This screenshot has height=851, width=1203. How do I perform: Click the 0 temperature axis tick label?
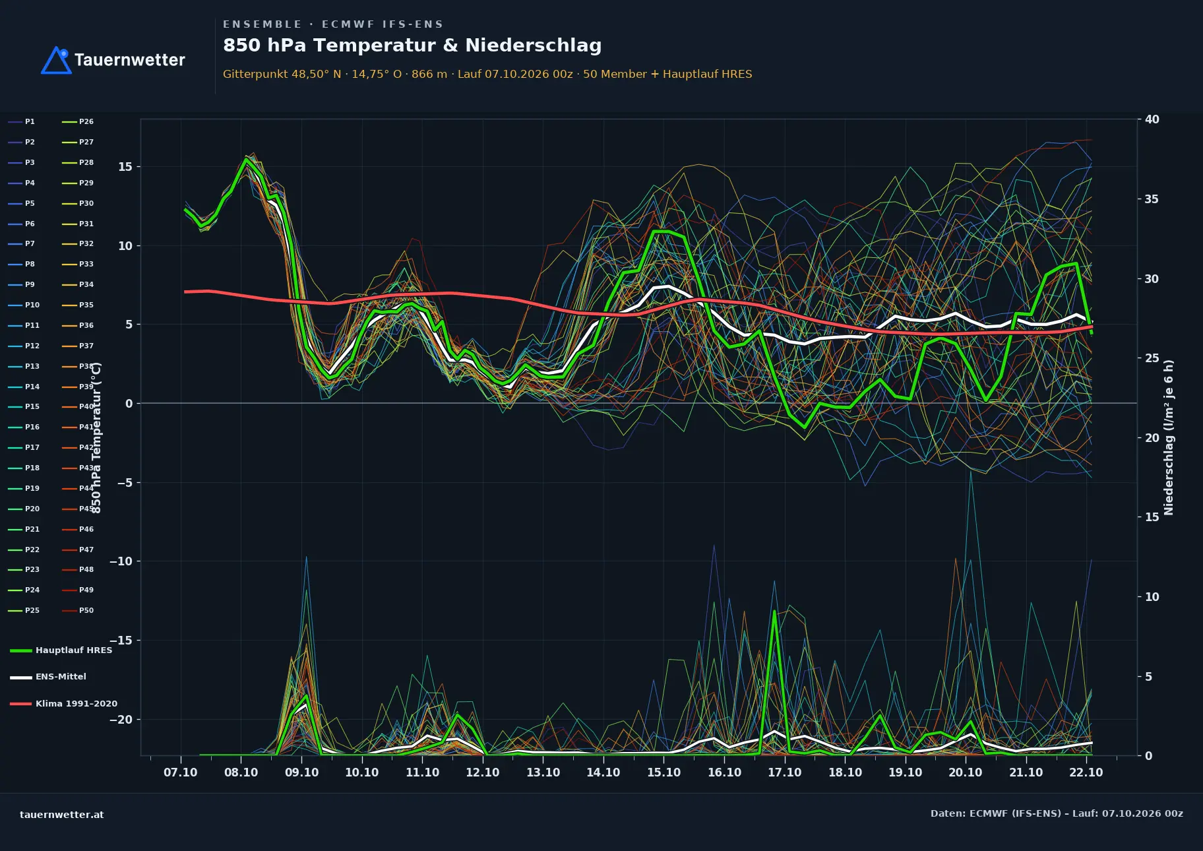(129, 404)
